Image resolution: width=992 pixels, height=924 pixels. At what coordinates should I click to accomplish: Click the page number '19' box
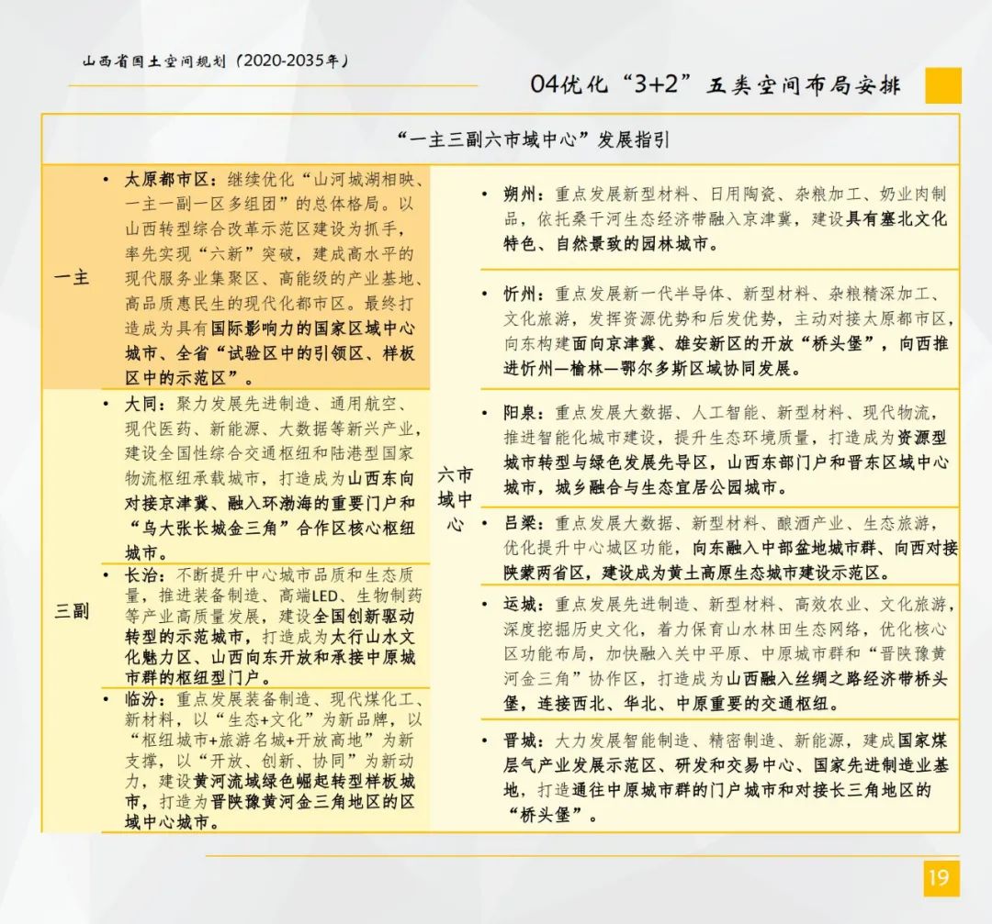(x=941, y=878)
